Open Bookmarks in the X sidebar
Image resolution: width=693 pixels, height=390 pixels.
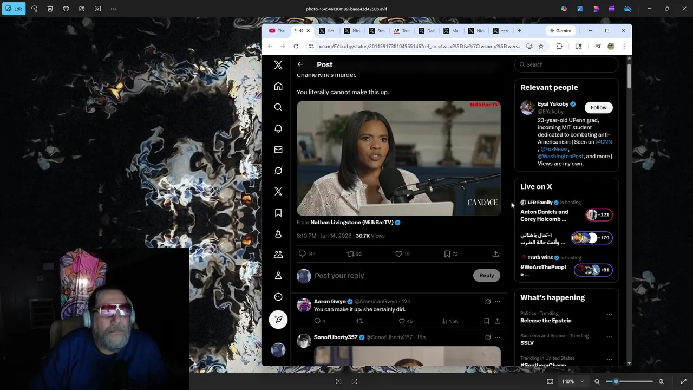278,213
